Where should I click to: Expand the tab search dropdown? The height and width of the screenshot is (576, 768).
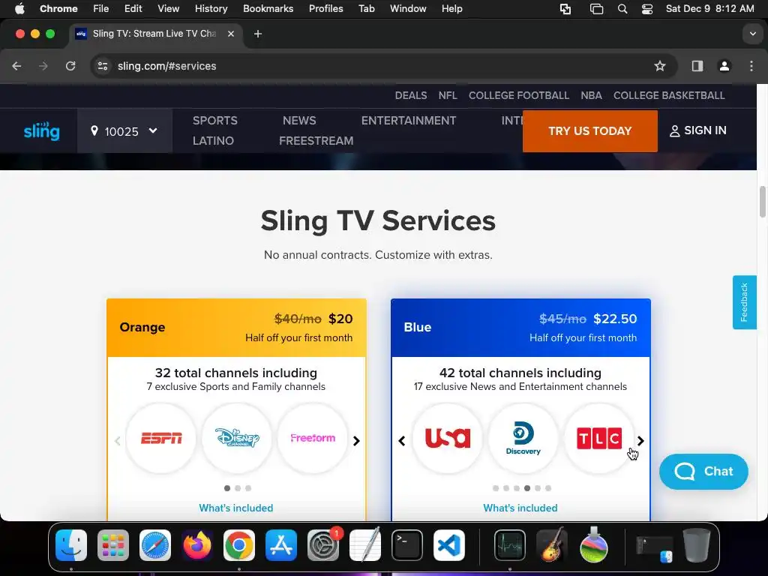tap(752, 34)
